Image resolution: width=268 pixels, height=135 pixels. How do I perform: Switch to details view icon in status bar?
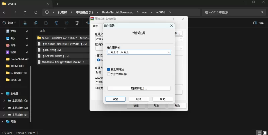(x=259, y=133)
